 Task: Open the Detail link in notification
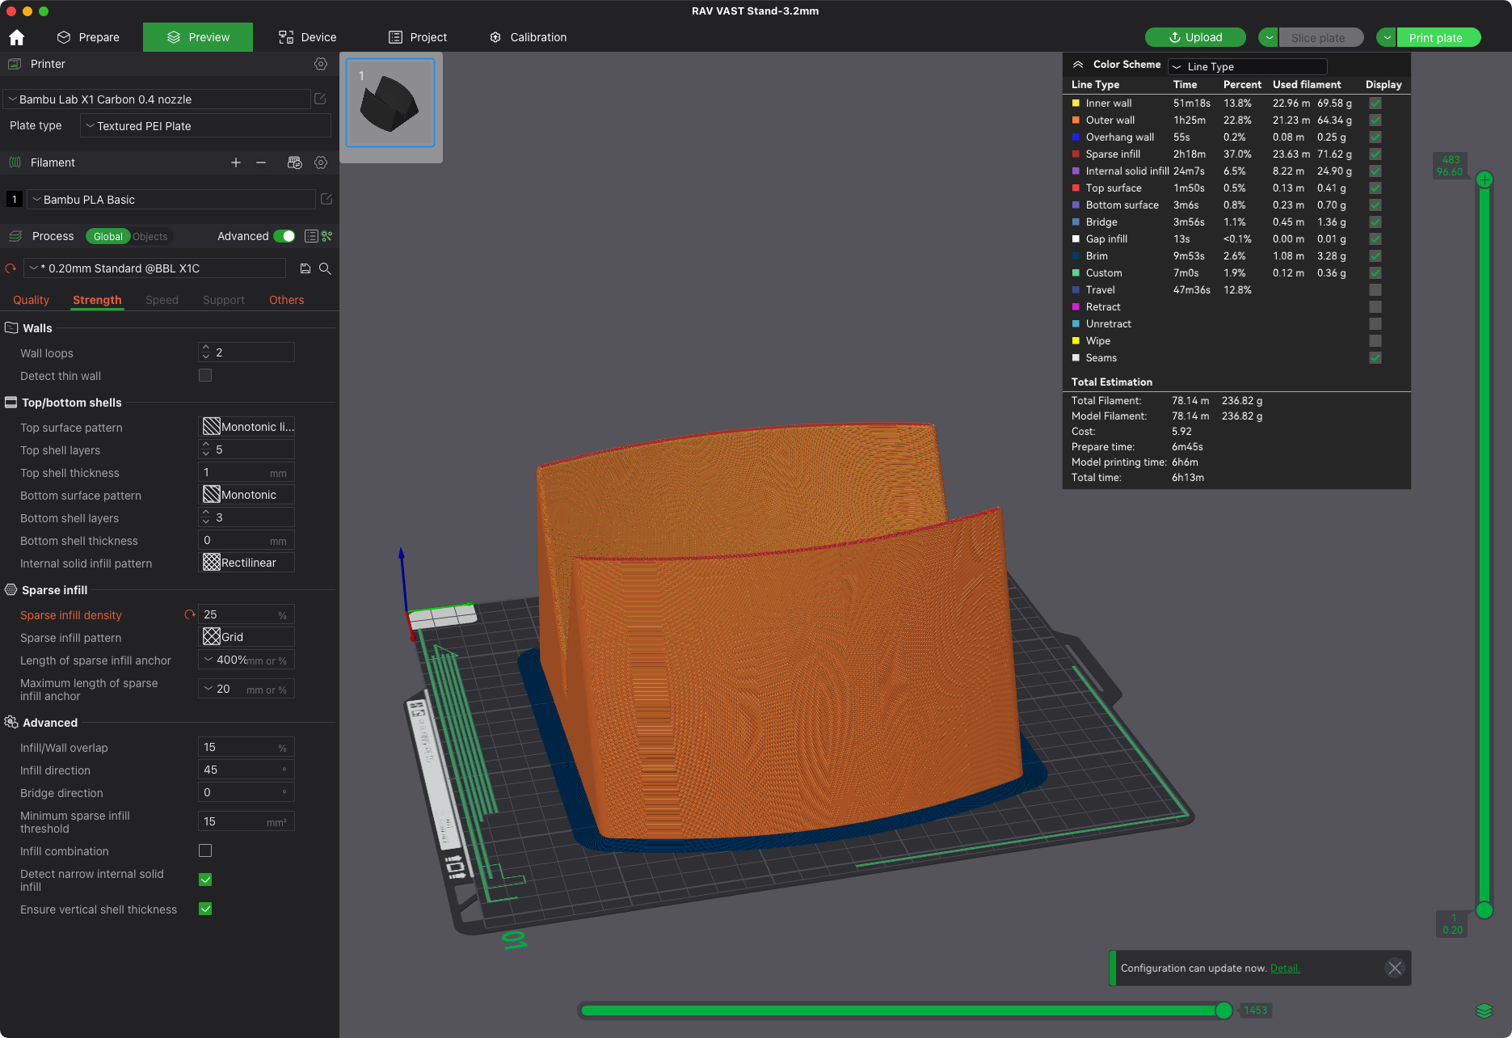(x=1285, y=968)
